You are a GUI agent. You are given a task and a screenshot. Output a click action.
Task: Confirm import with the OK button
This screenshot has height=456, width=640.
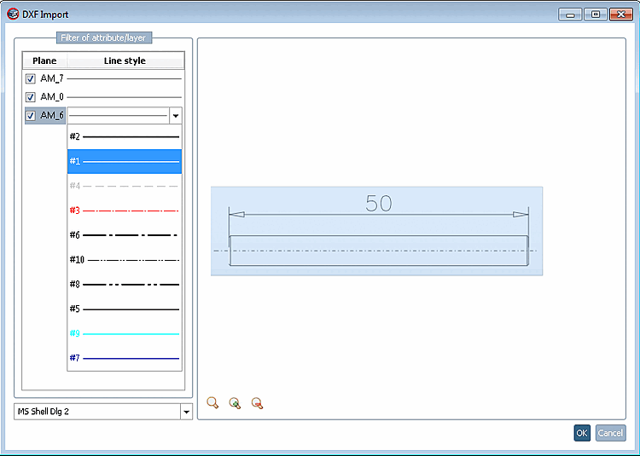pos(582,433)
